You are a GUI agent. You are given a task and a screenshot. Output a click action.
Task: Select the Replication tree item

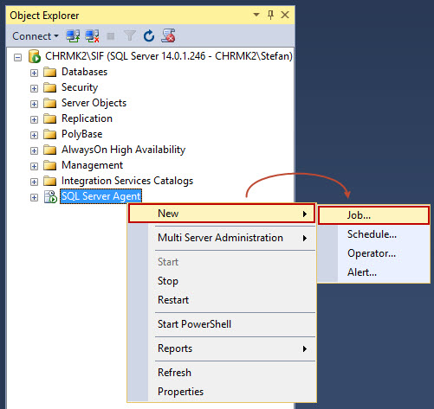tap(87, 118)
